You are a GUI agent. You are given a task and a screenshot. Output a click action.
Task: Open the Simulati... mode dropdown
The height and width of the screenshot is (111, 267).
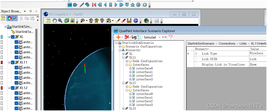[x=159, y=37]
